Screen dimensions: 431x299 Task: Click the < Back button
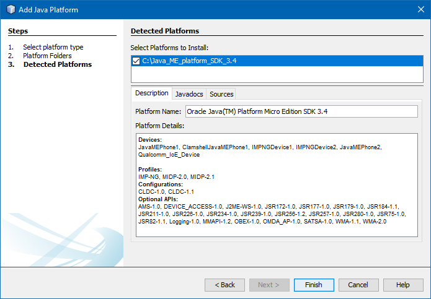click(x=224, y=285)
